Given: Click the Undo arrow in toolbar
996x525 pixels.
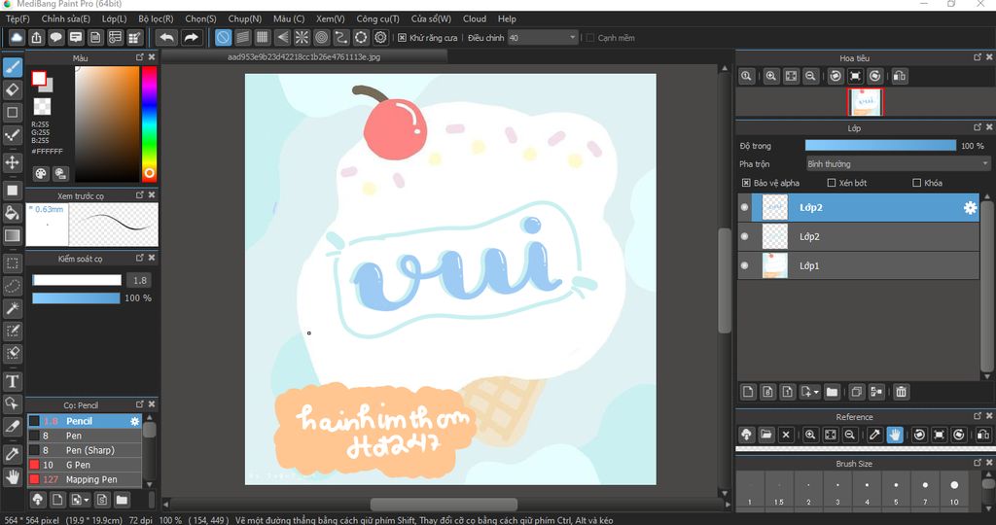Looking at the screenshot, I should point(167,38).
